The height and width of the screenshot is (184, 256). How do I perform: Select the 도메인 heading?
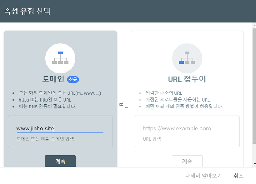(x=53, y=79)
